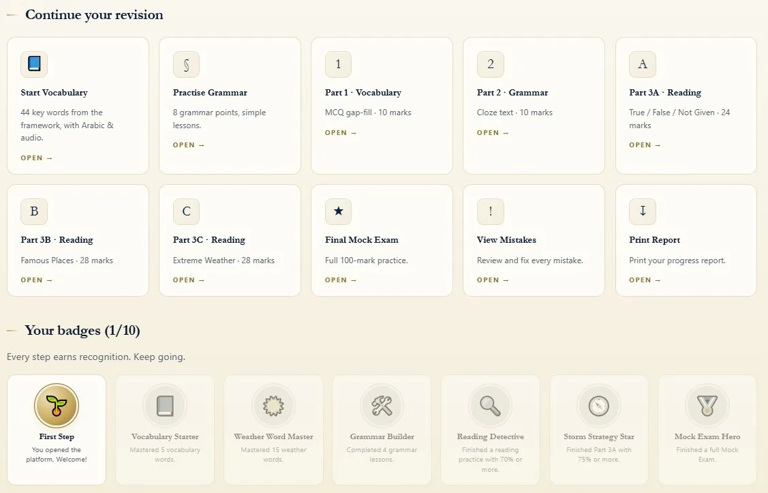
Task: Click the 'Part 2 · Grammar' title
Action: [x=512, y=93]
